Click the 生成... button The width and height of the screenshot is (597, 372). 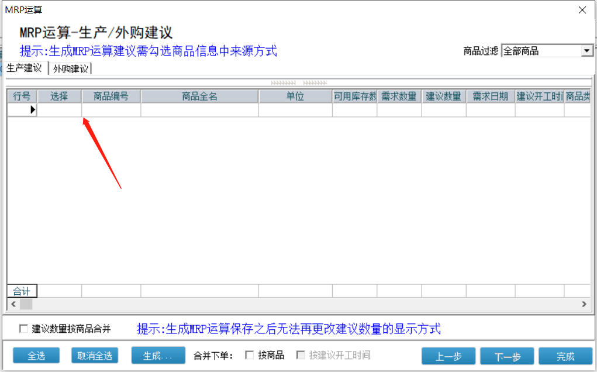click(x=158, y=356)
